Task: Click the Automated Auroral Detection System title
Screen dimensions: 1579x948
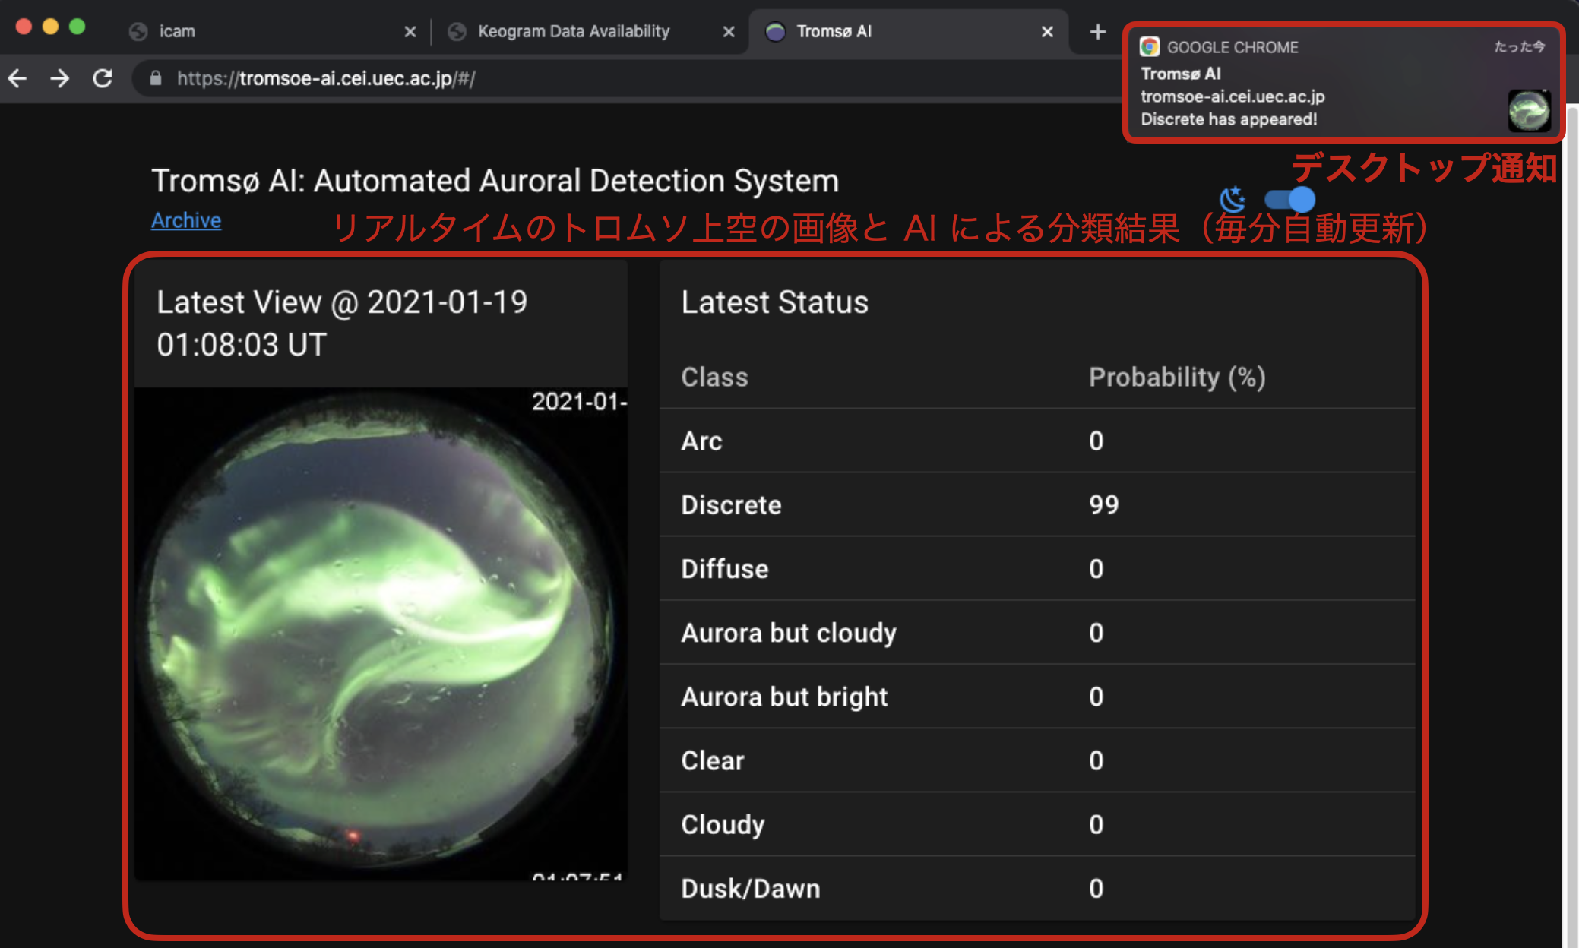Action: (x=495, y=181)
